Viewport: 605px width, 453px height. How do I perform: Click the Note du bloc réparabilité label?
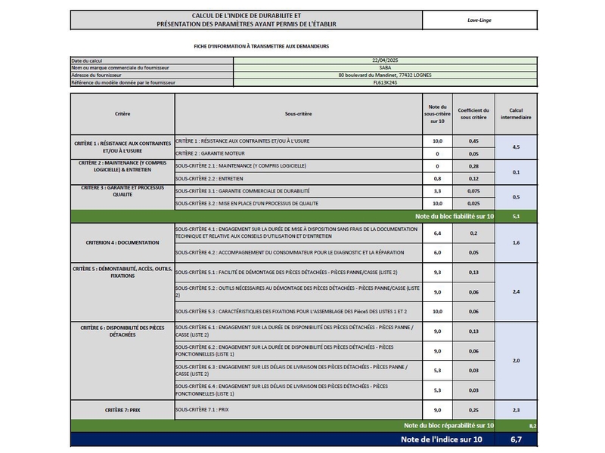click(x=448, y=426)
